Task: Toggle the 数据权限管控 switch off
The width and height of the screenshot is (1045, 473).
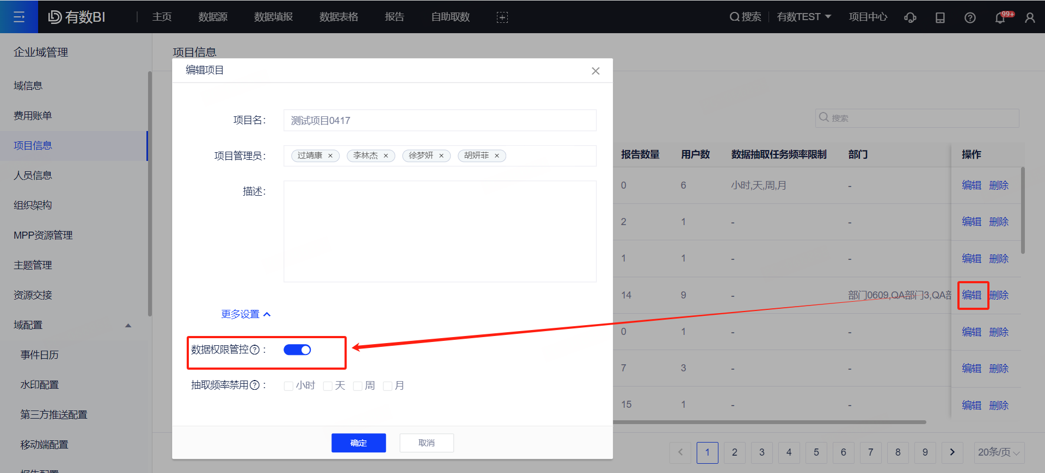Action: point(297,350)
